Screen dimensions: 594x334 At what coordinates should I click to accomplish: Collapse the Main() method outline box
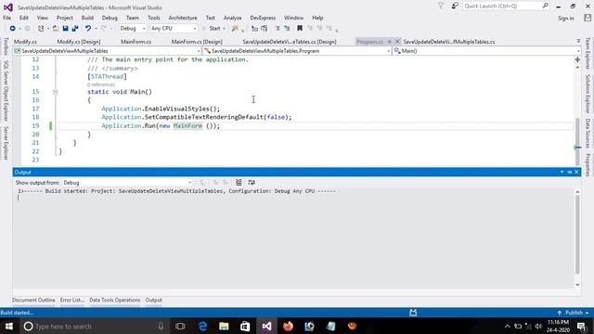(x=56, y=92)
